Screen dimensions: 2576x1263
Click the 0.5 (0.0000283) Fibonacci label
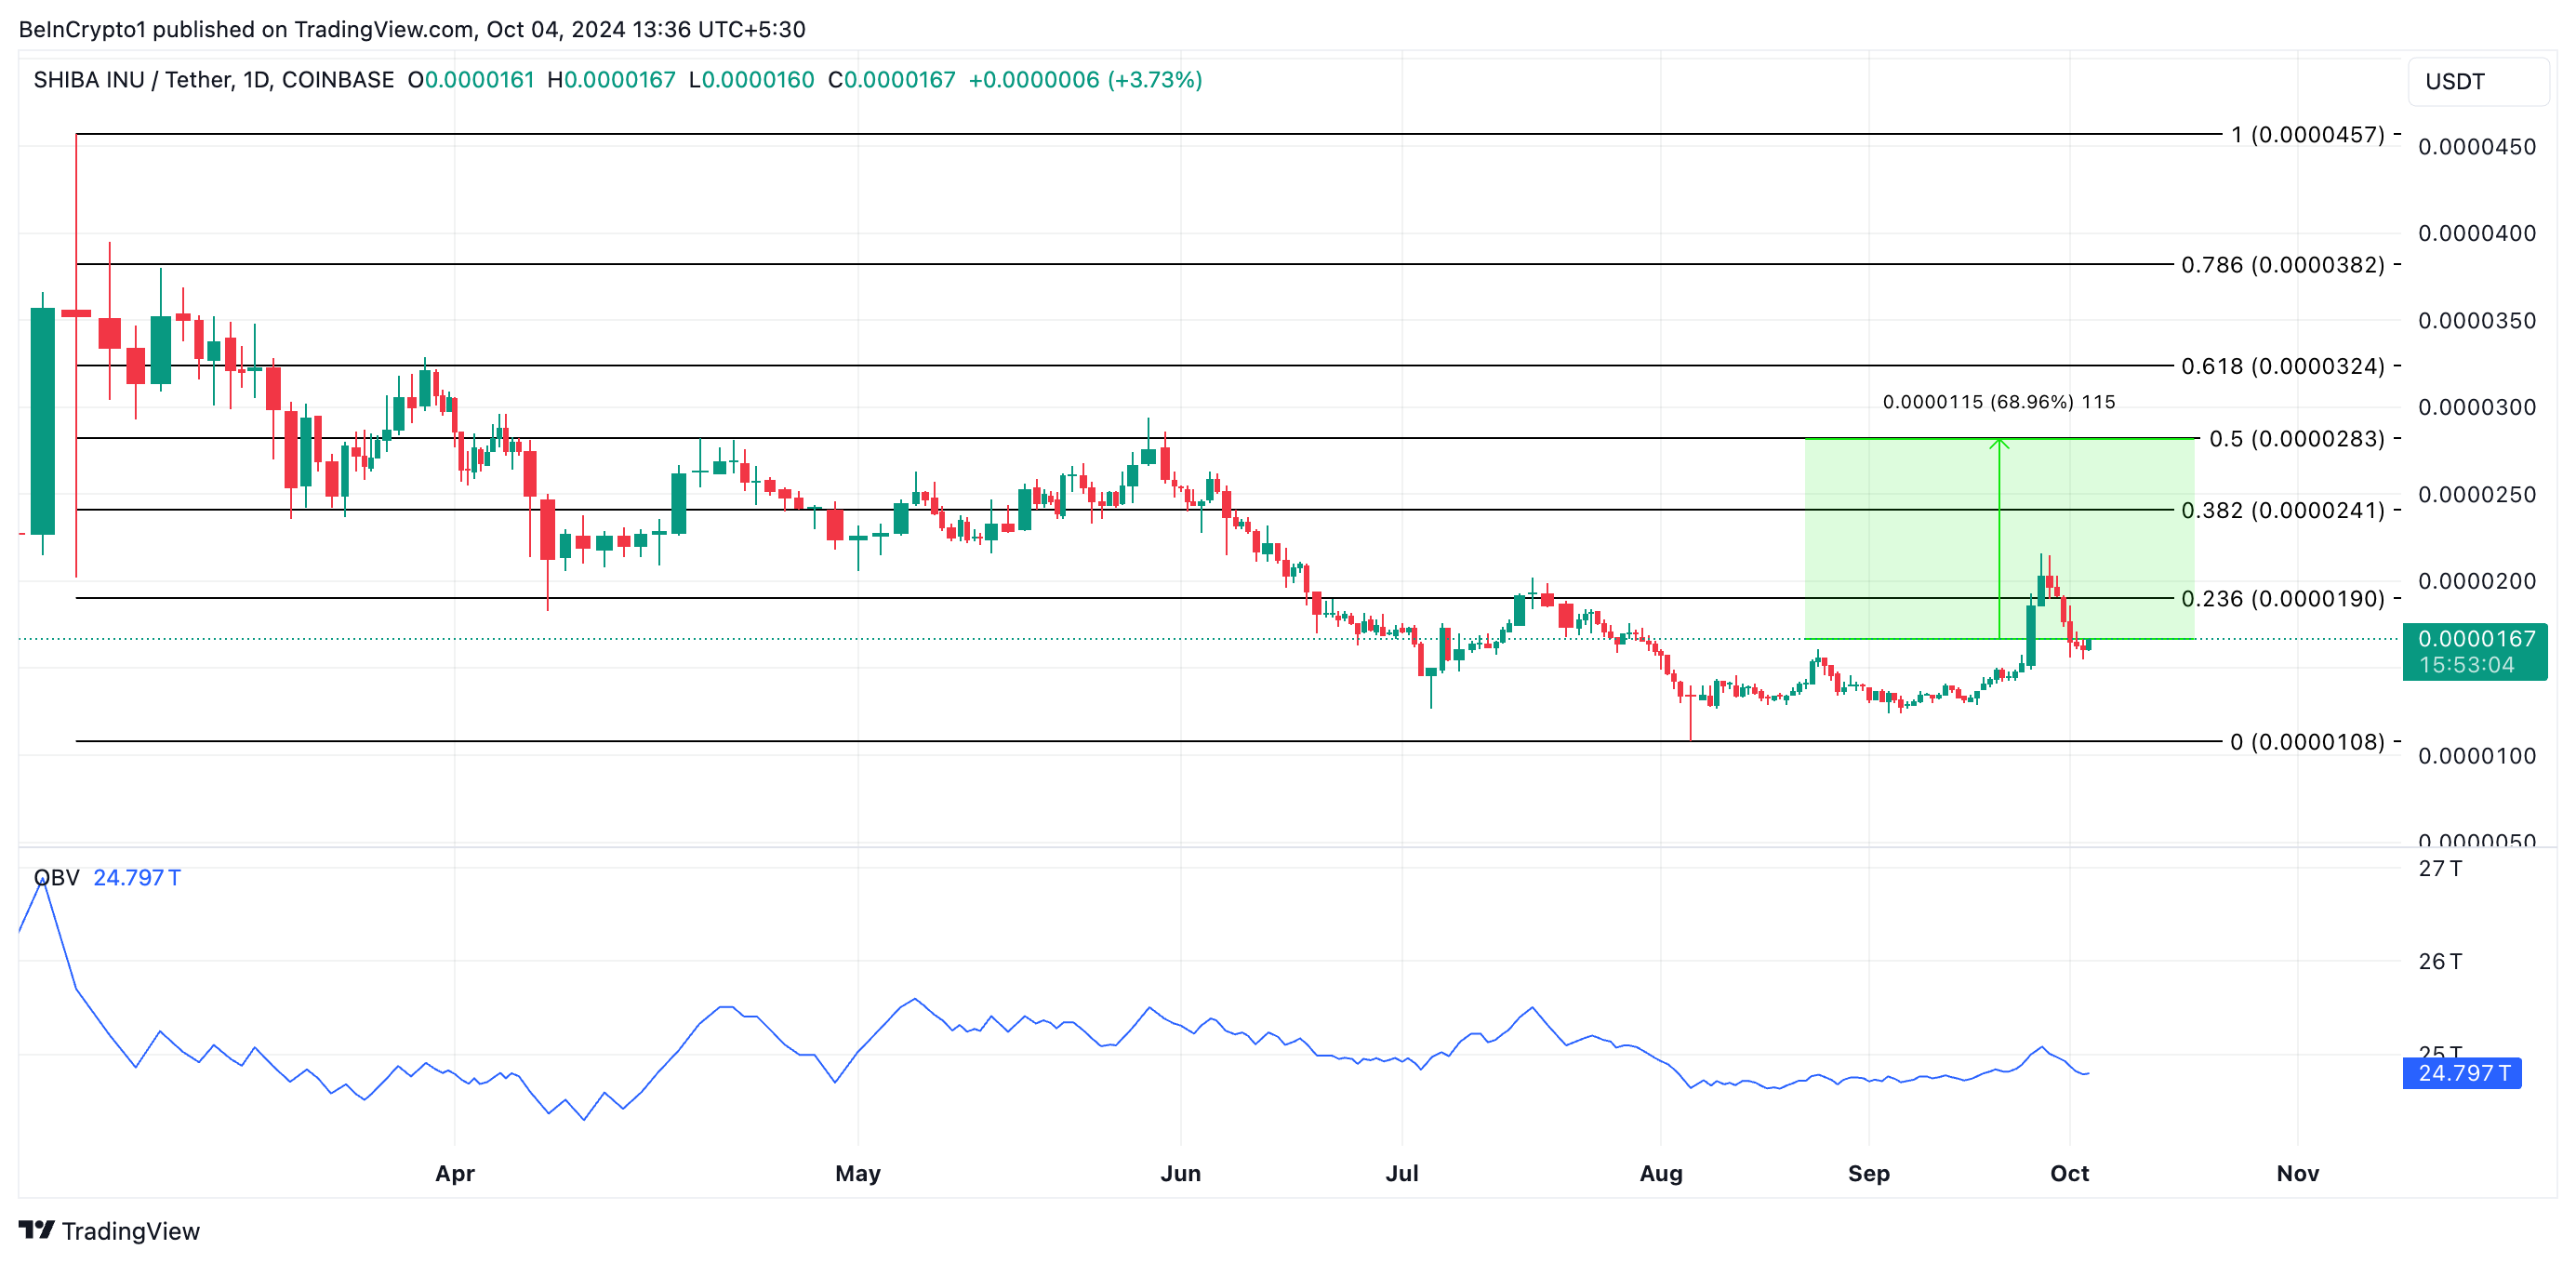2296,439
